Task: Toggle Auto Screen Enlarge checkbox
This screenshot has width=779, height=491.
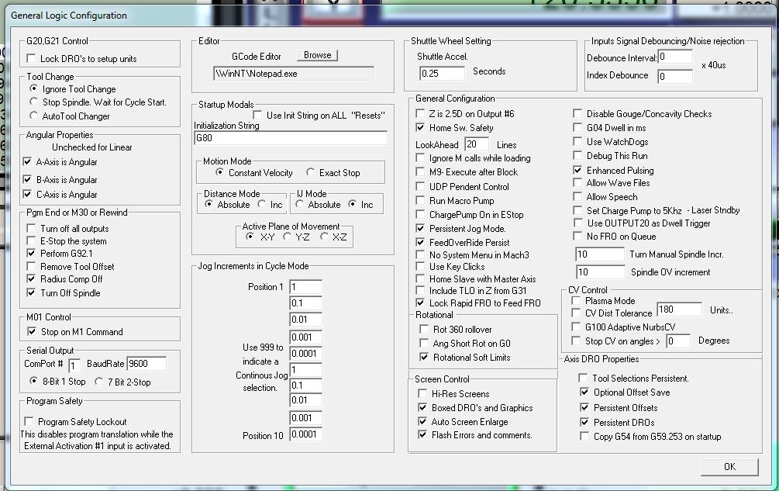Action: tap(422, 421)
